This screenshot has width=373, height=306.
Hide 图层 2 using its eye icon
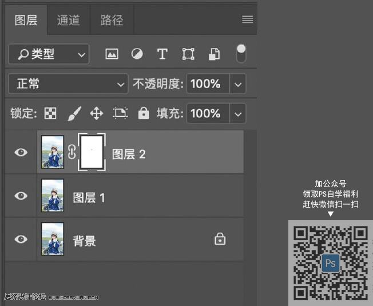(x=21, y=152)
